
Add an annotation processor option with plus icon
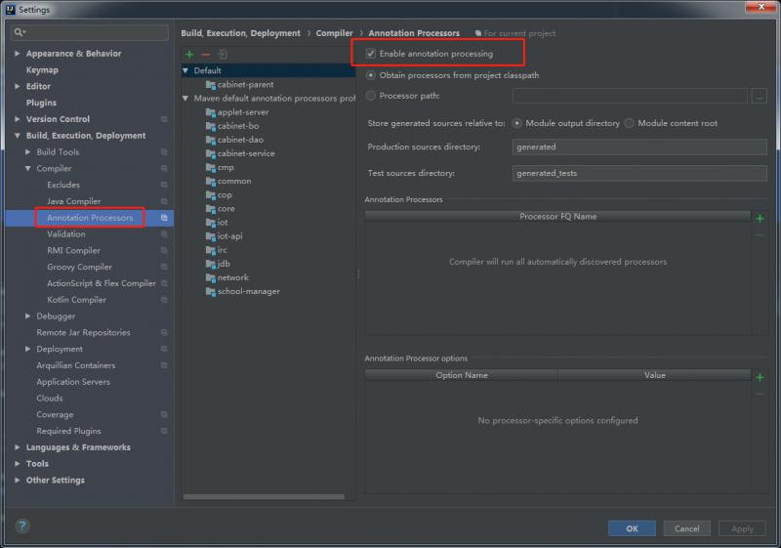point(760,377)
